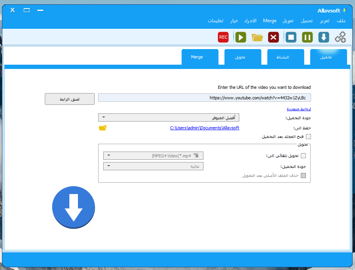355x270 pixels.
Task: Click the big blue download circle button
Action: click(x=74, y=207)
